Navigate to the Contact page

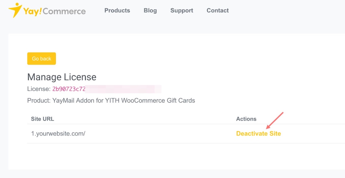pos(217,10)
